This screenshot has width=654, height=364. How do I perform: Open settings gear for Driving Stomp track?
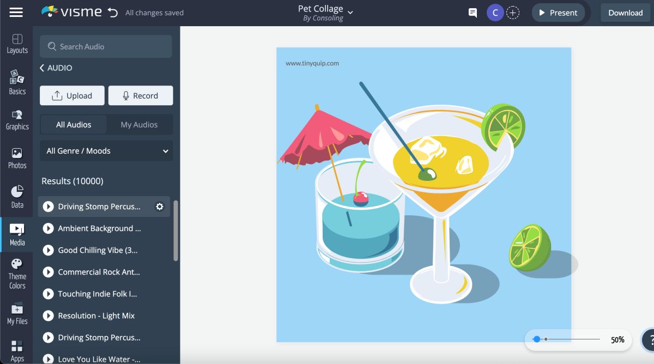tap(160, 207)
